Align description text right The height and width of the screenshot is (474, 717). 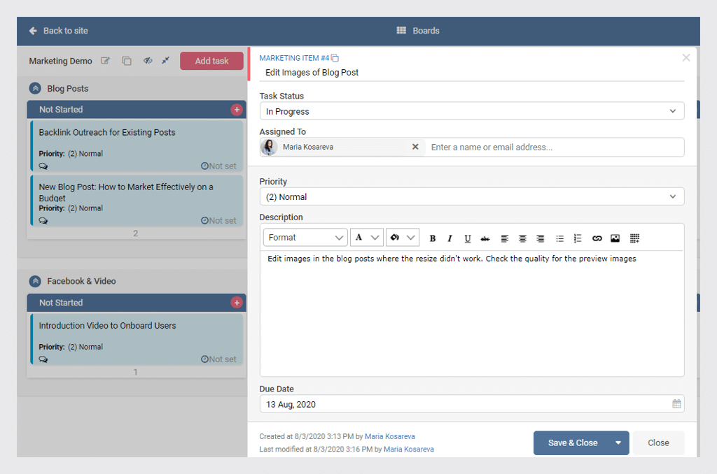tap(541, 238)
